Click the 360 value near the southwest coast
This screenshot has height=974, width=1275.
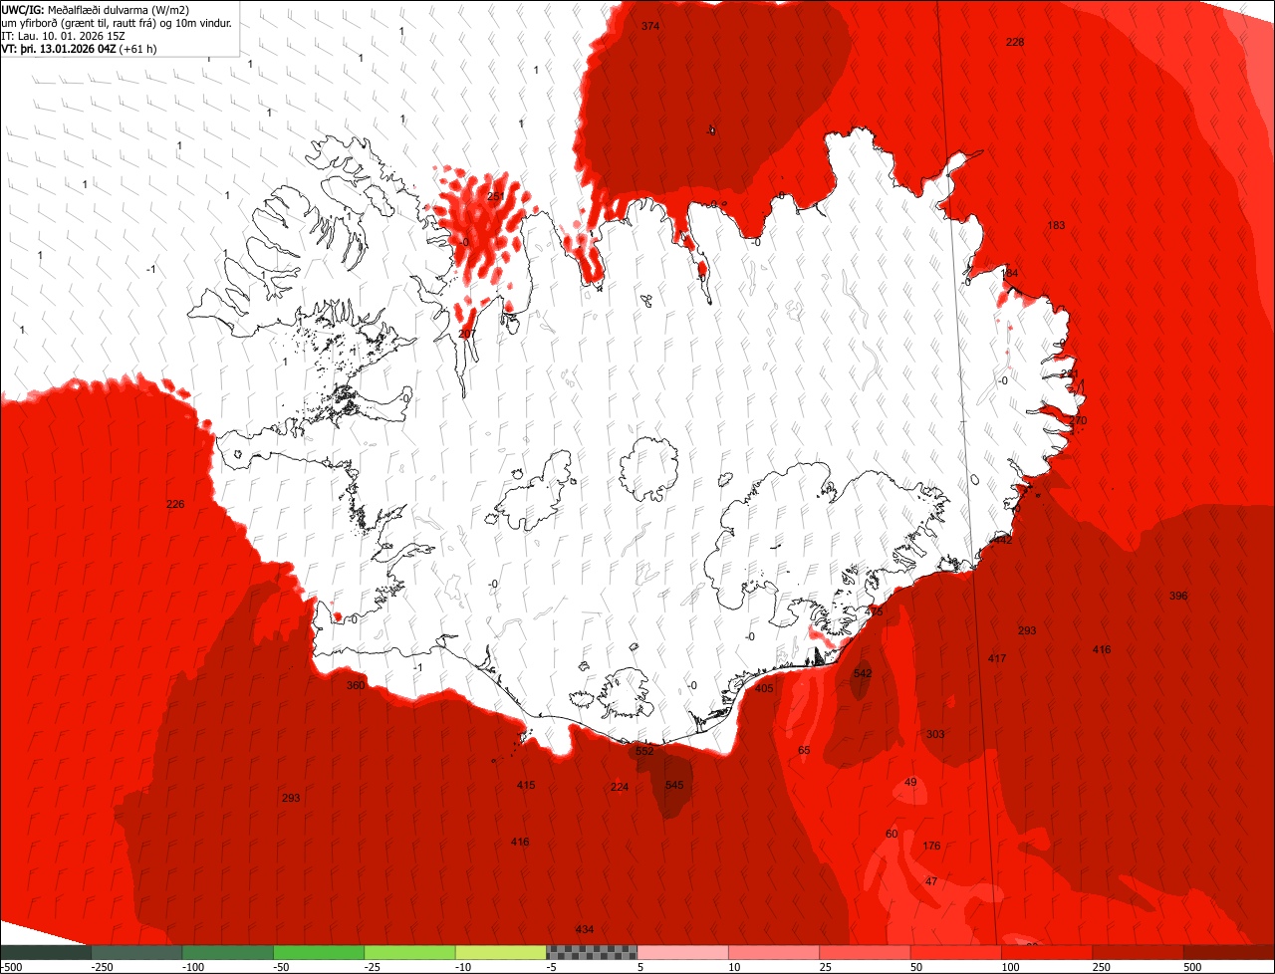[x=356, y=685]
